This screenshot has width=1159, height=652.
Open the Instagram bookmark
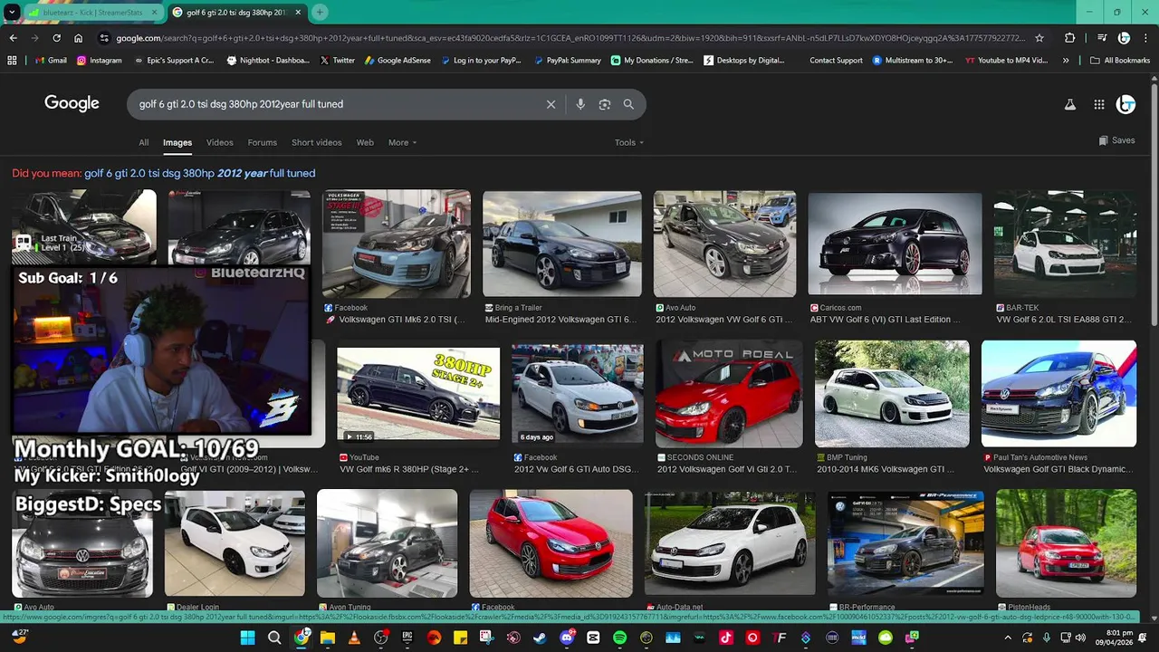[100, 61]
